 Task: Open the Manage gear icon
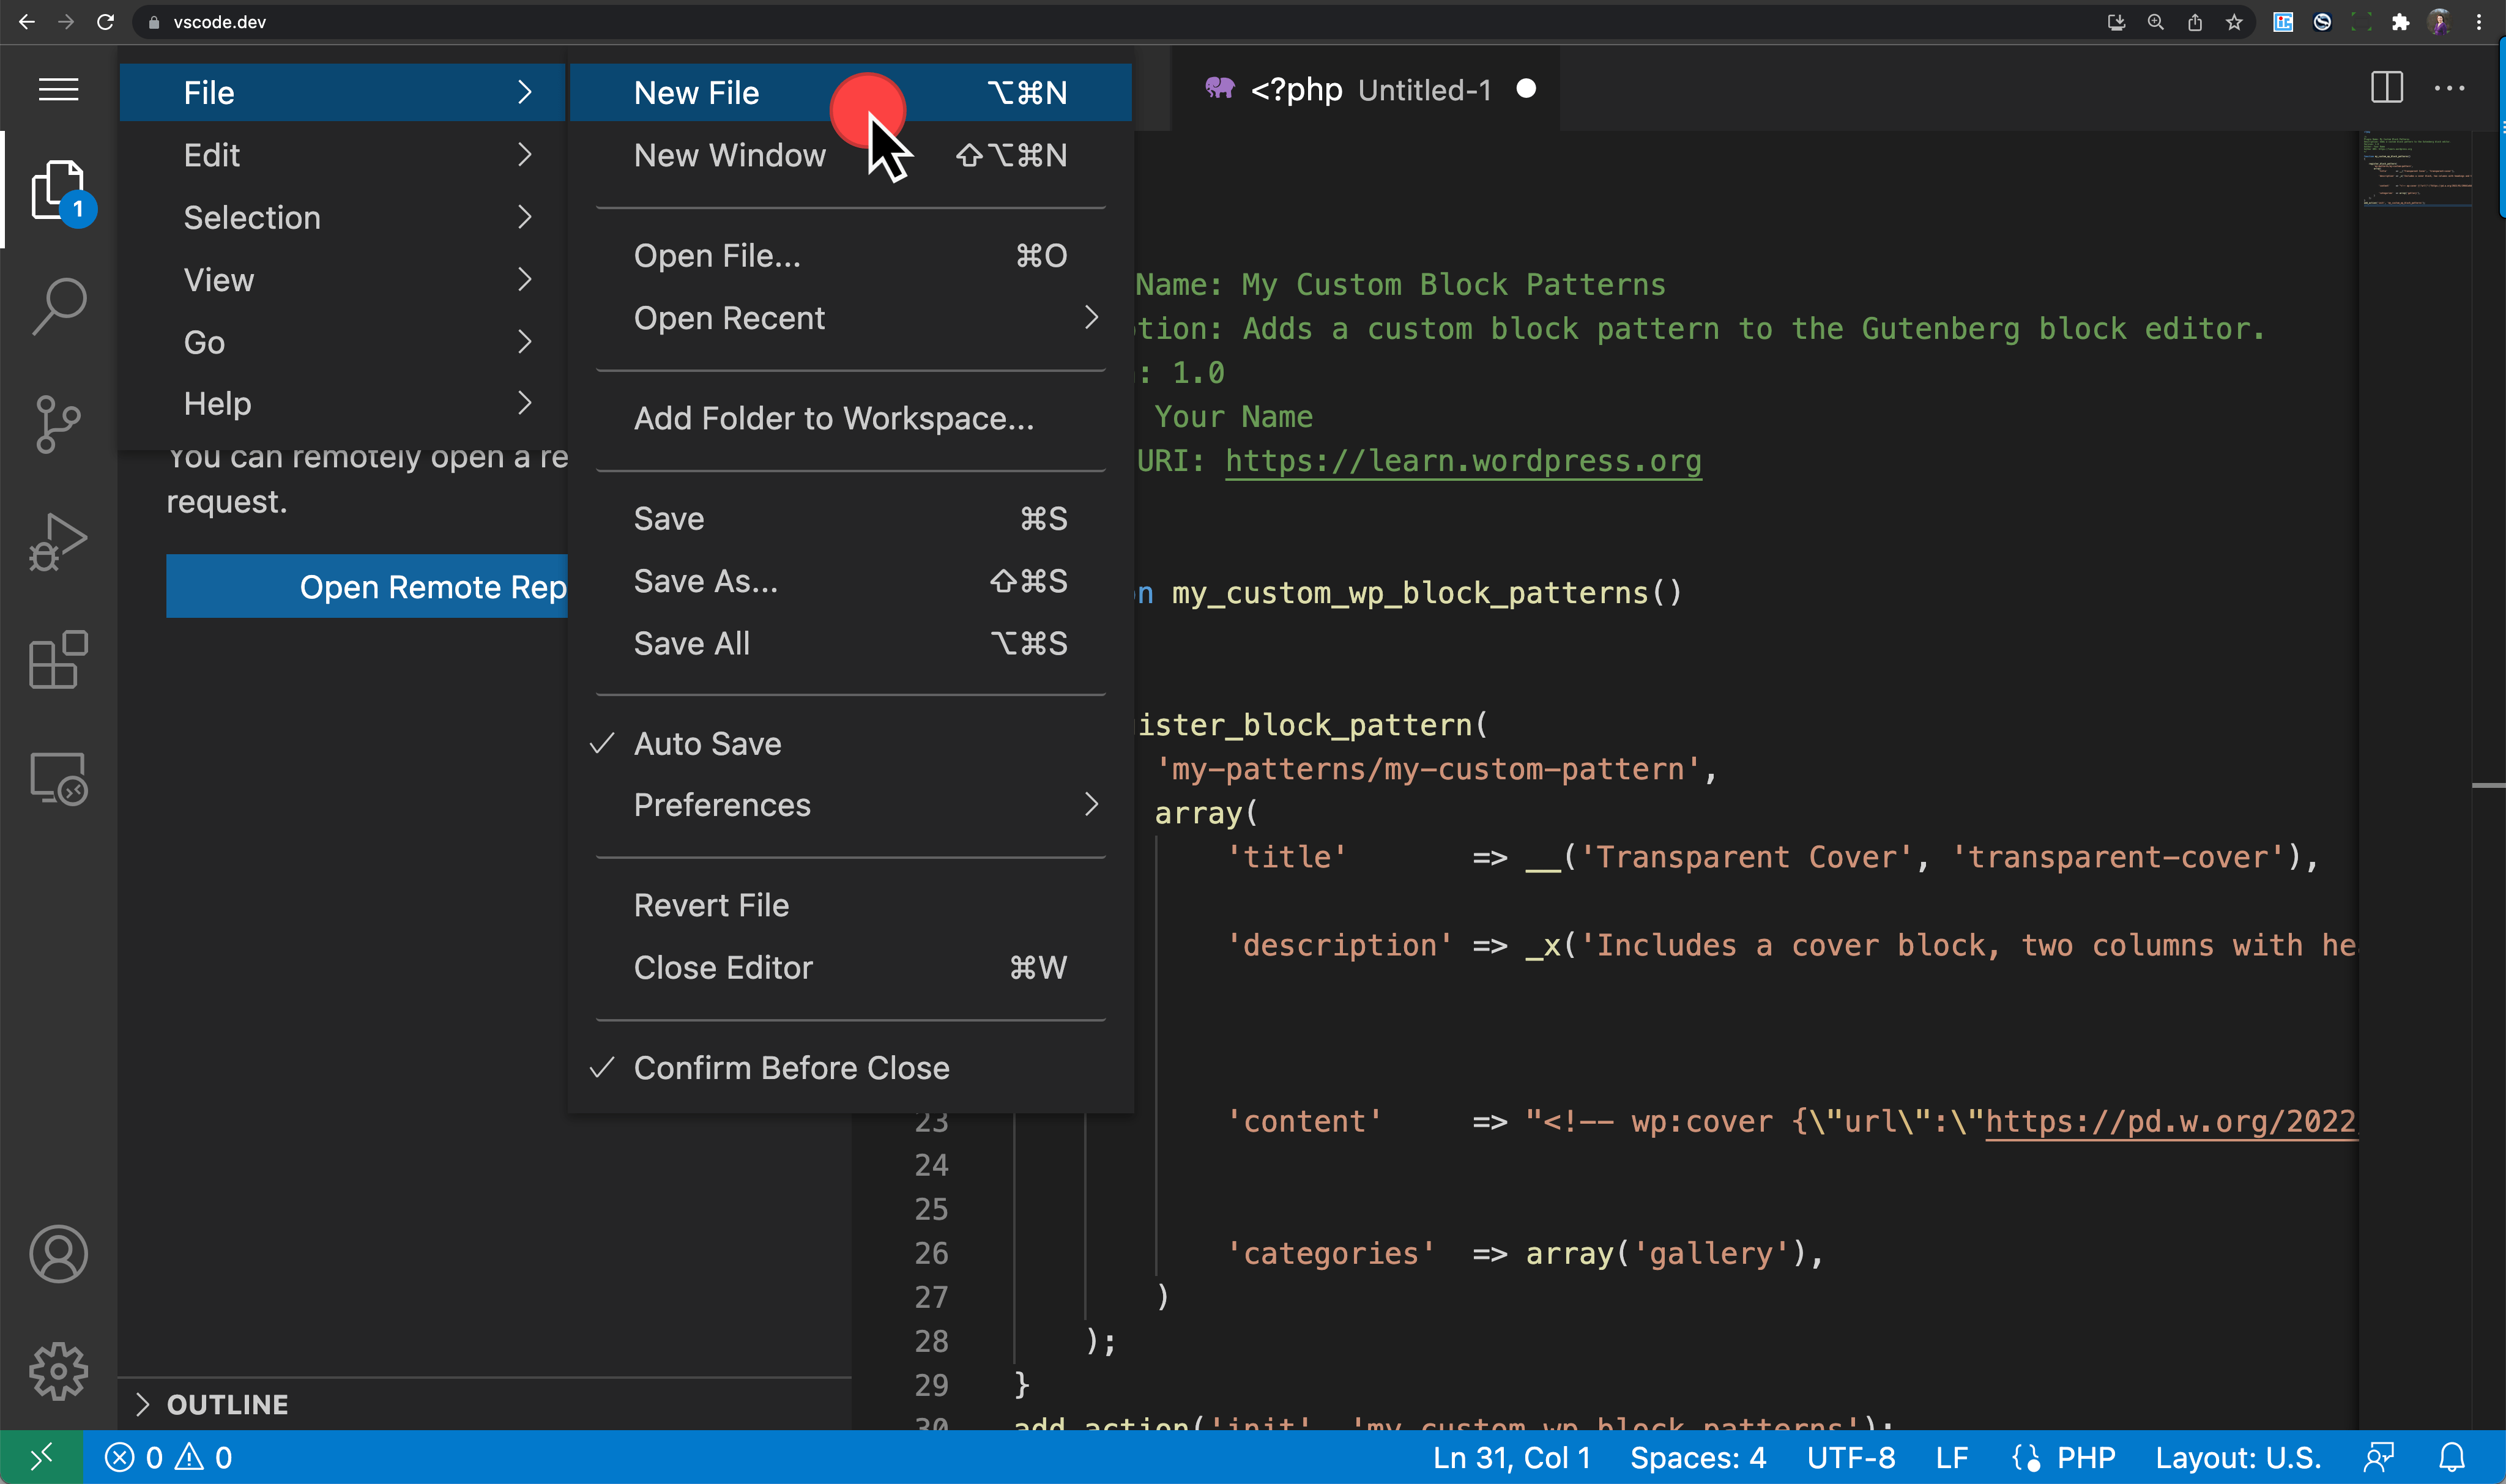click(58, 1371)
